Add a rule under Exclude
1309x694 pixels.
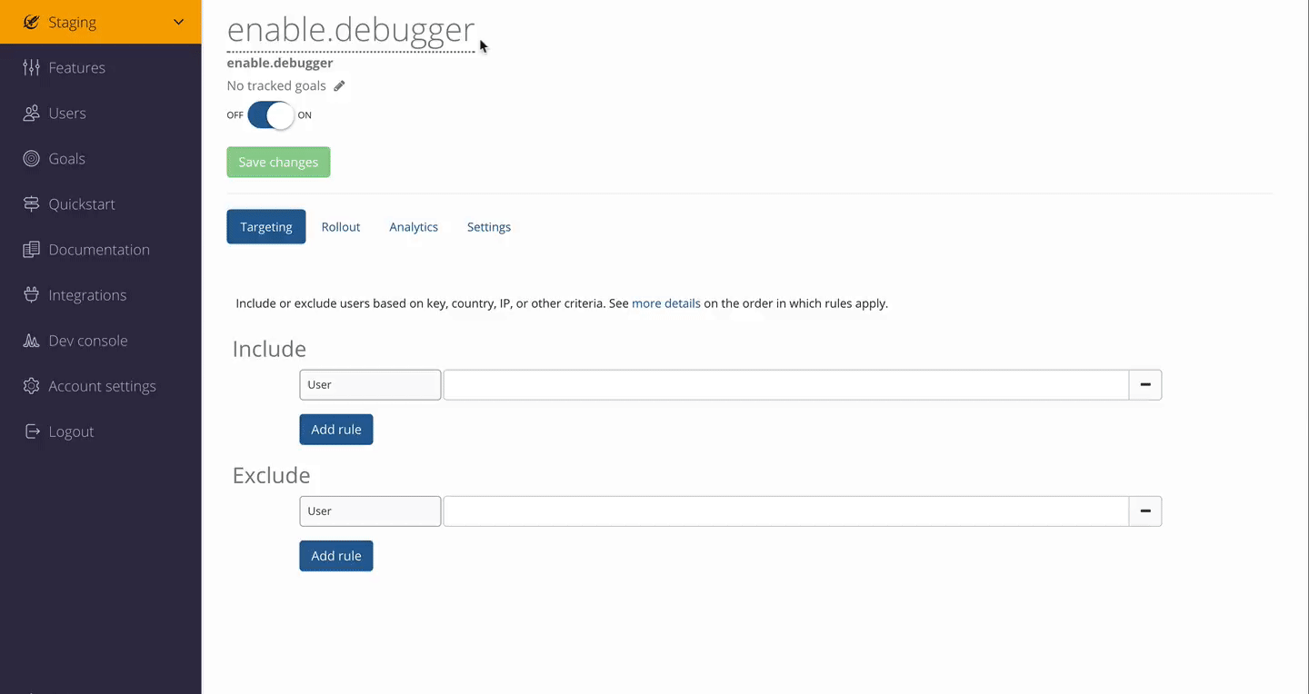(336, 556)
